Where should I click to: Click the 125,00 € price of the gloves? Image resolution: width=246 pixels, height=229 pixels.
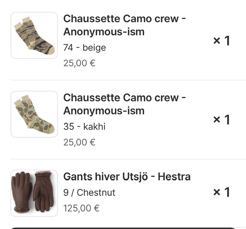point(81,208)
